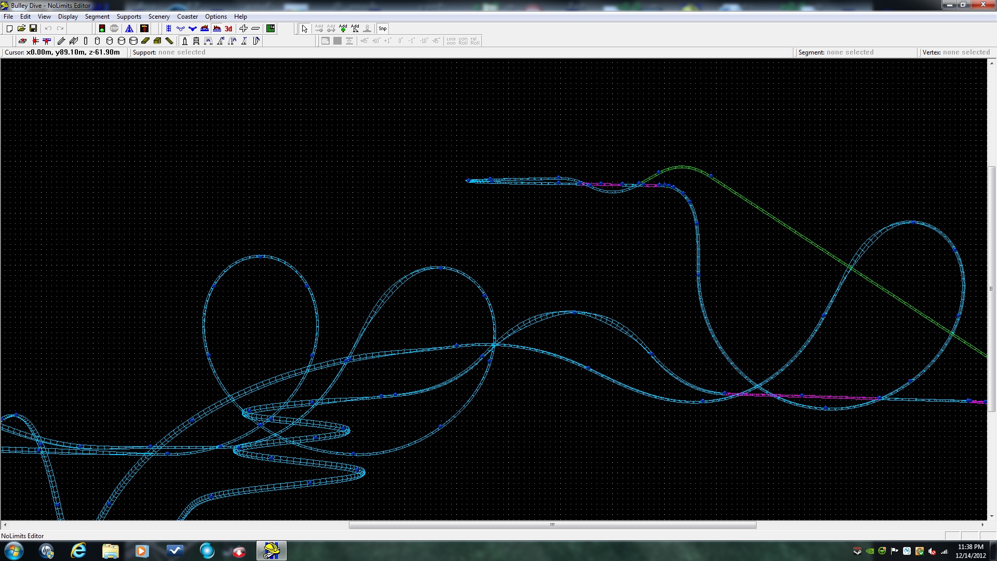Image resolution: width=997 pixels, height=561 pixels.
Task: Open the Windows Start button
Action: 14,551
